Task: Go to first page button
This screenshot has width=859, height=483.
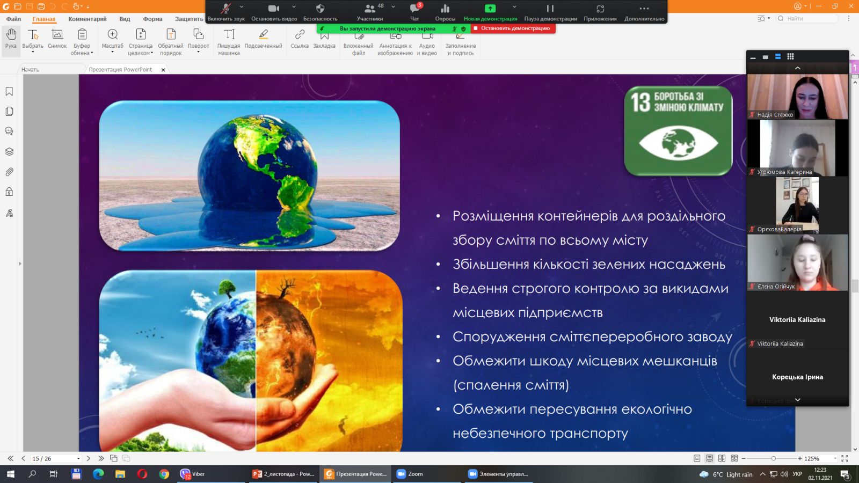Action: click(10, 458)
